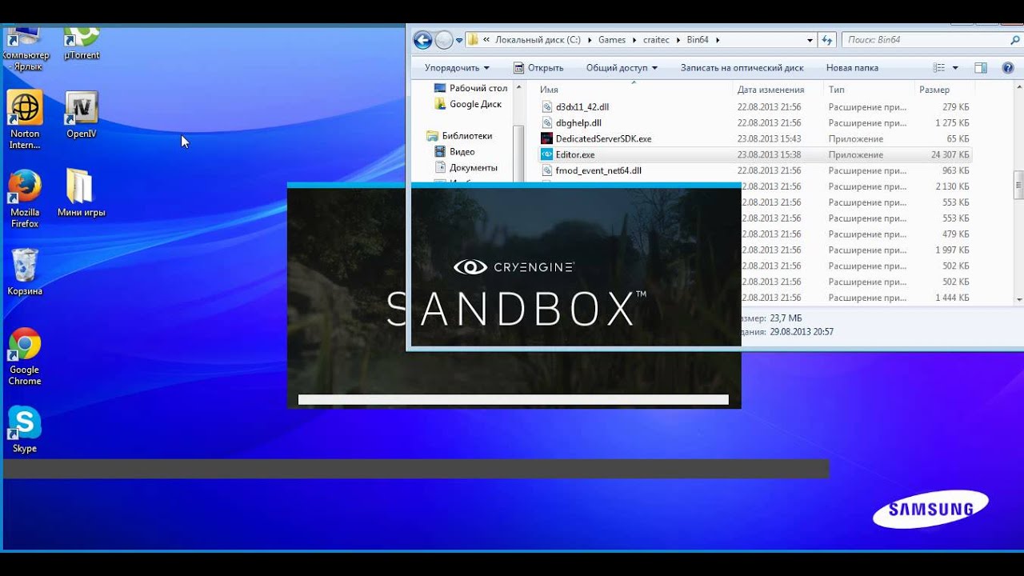Open Google Диск in the navigation pane
The width and height of the screenshot is (1024, 576).
(x=468, y=104)
